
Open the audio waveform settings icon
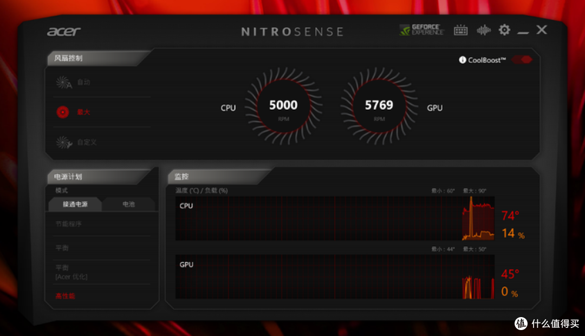[484, 30]
